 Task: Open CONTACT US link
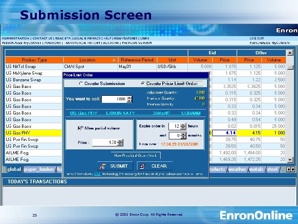[x=42, y=38]
